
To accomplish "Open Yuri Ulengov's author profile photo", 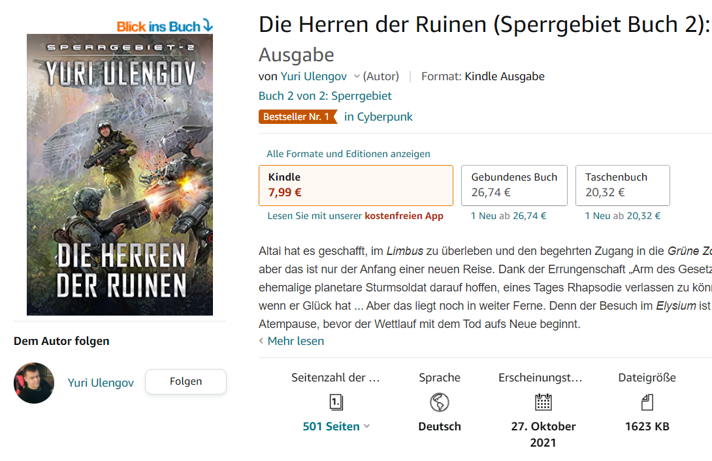I will [34, 383].
